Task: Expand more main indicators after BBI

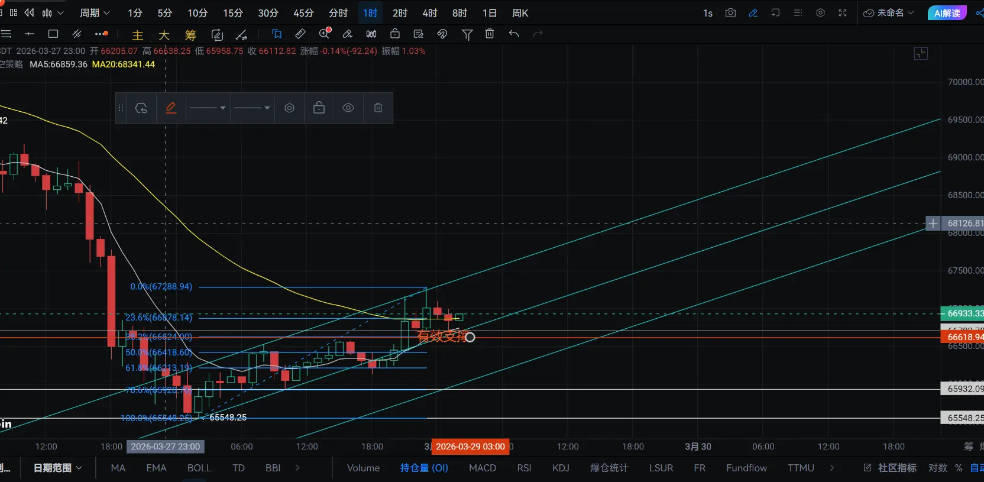Action: (x=297, y=468)
